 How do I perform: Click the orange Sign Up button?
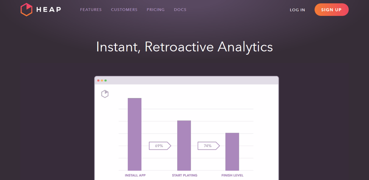[x=332, y=9]
